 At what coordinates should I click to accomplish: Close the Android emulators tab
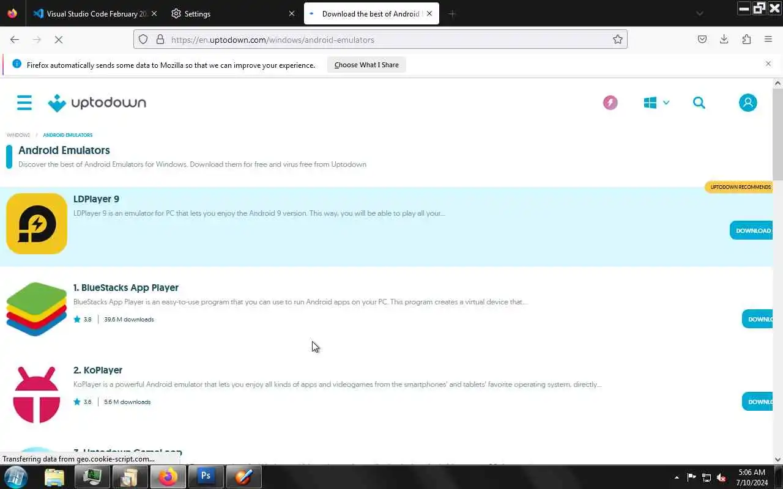click(x=429, y=13)
